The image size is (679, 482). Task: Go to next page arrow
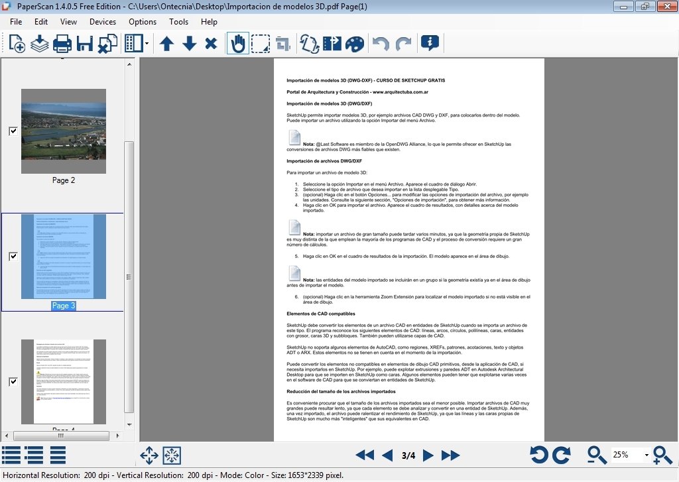[428, 455]
